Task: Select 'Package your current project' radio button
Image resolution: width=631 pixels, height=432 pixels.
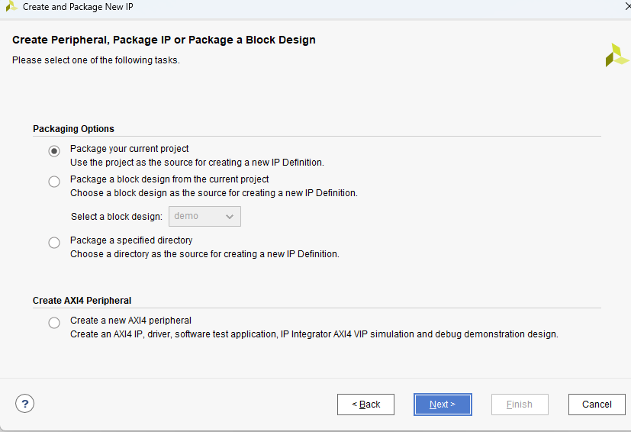Action: (x=54, y=151)
